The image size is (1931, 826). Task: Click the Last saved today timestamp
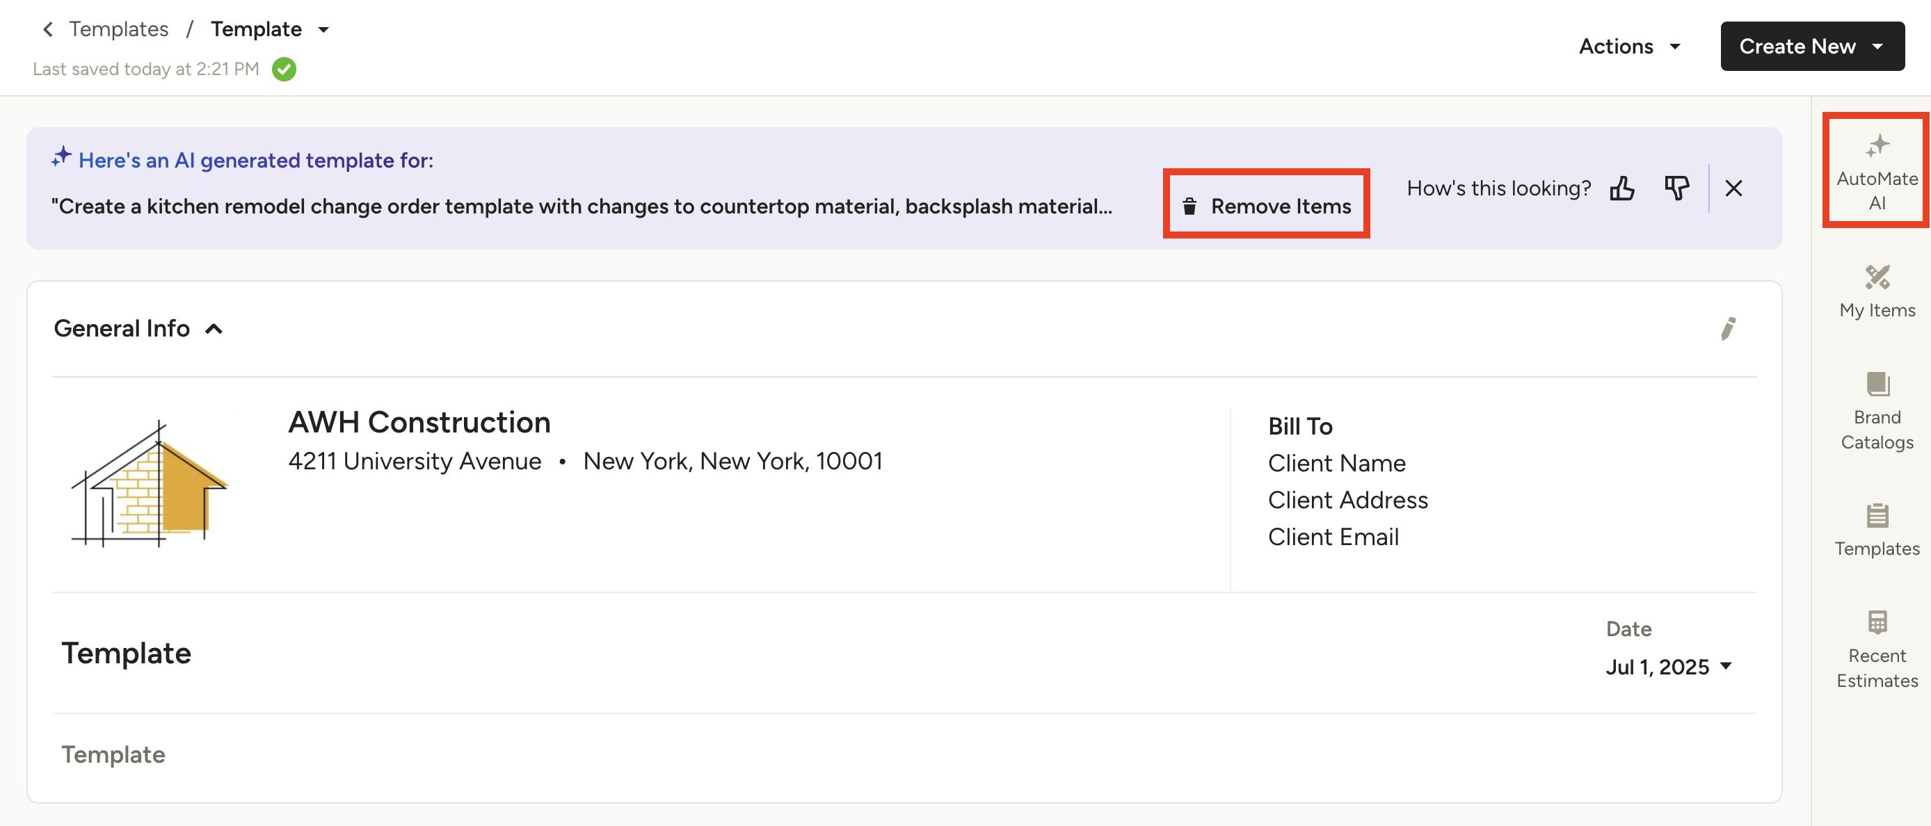point(145,69)
